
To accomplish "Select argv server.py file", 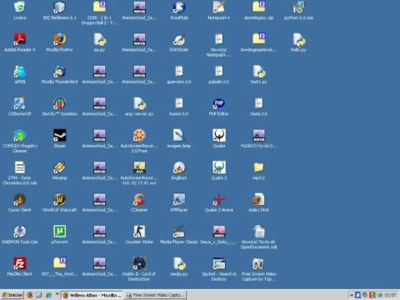I will click(x=139, y=107).
